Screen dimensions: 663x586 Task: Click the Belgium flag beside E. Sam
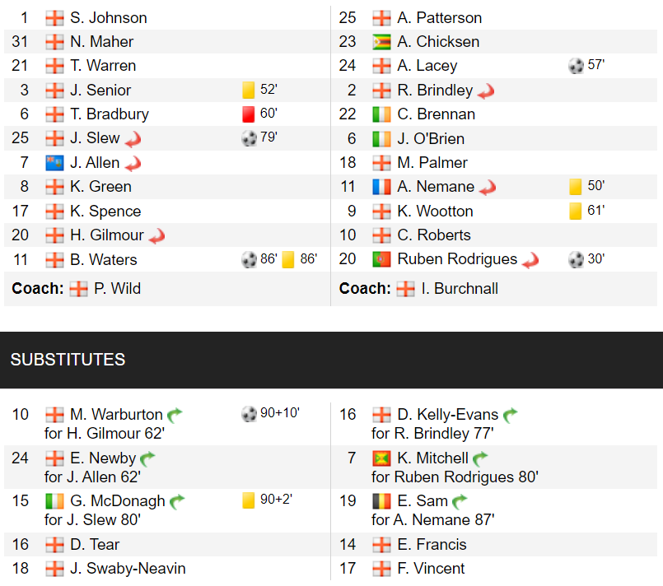381,501
